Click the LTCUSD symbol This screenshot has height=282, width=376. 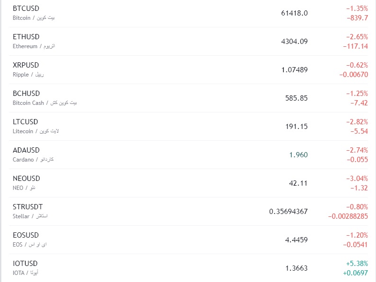(26, 122)
